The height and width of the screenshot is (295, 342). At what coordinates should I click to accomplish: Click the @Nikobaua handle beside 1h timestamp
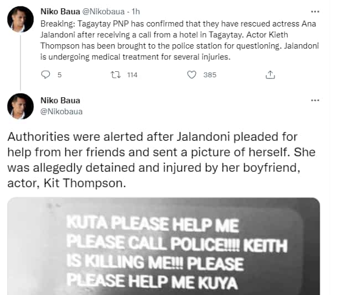(x=103, y=12)
